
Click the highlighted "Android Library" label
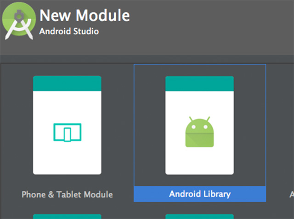coord(199,194)
